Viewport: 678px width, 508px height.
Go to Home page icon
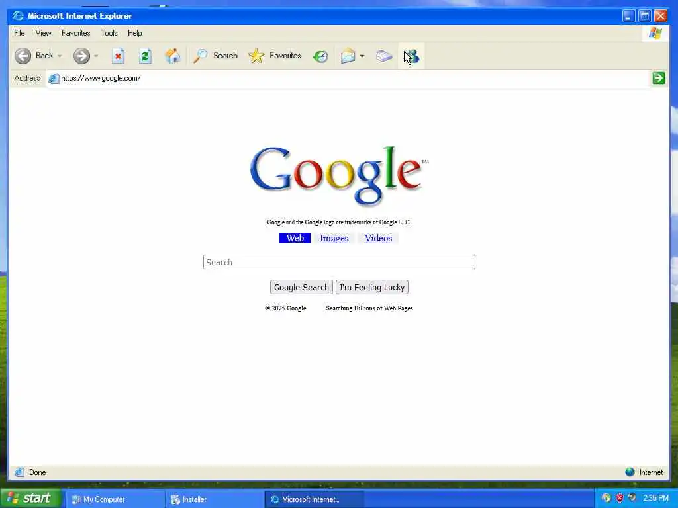173,56
